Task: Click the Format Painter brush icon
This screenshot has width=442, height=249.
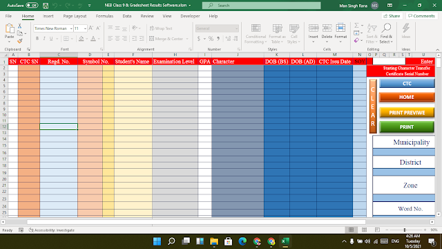Action: point(20,41)
